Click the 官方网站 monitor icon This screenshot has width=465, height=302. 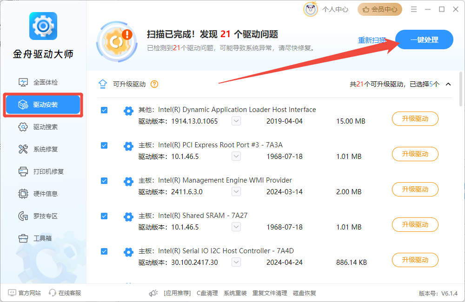(12, 293)
